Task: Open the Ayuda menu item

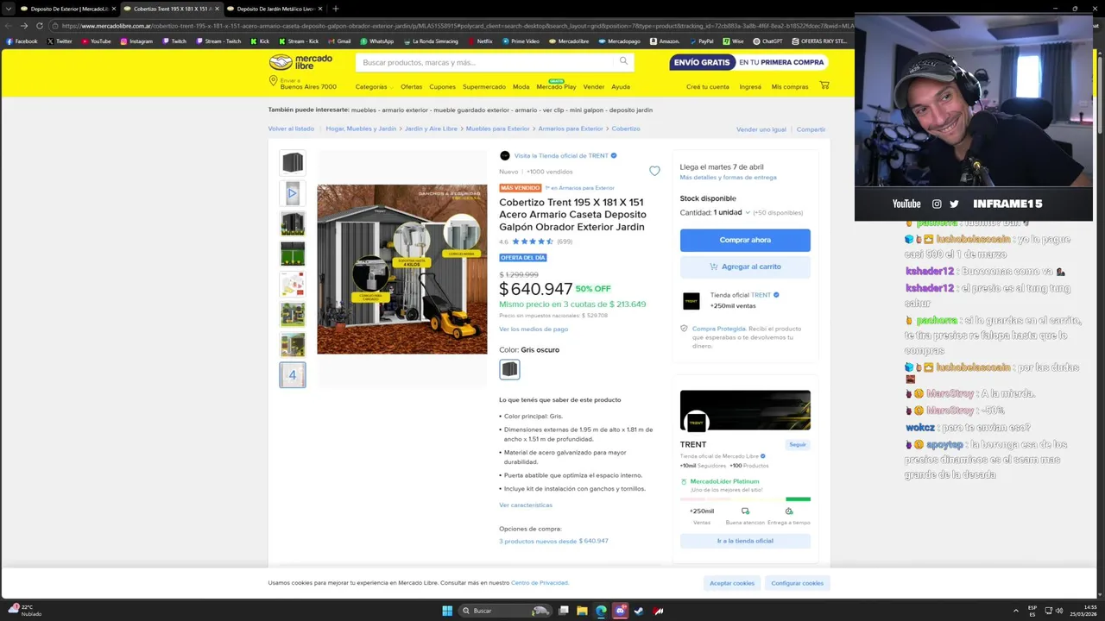Action: (620, 86)
